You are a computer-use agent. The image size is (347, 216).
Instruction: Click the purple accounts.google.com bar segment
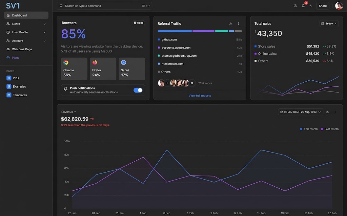[x=203, y=31]
